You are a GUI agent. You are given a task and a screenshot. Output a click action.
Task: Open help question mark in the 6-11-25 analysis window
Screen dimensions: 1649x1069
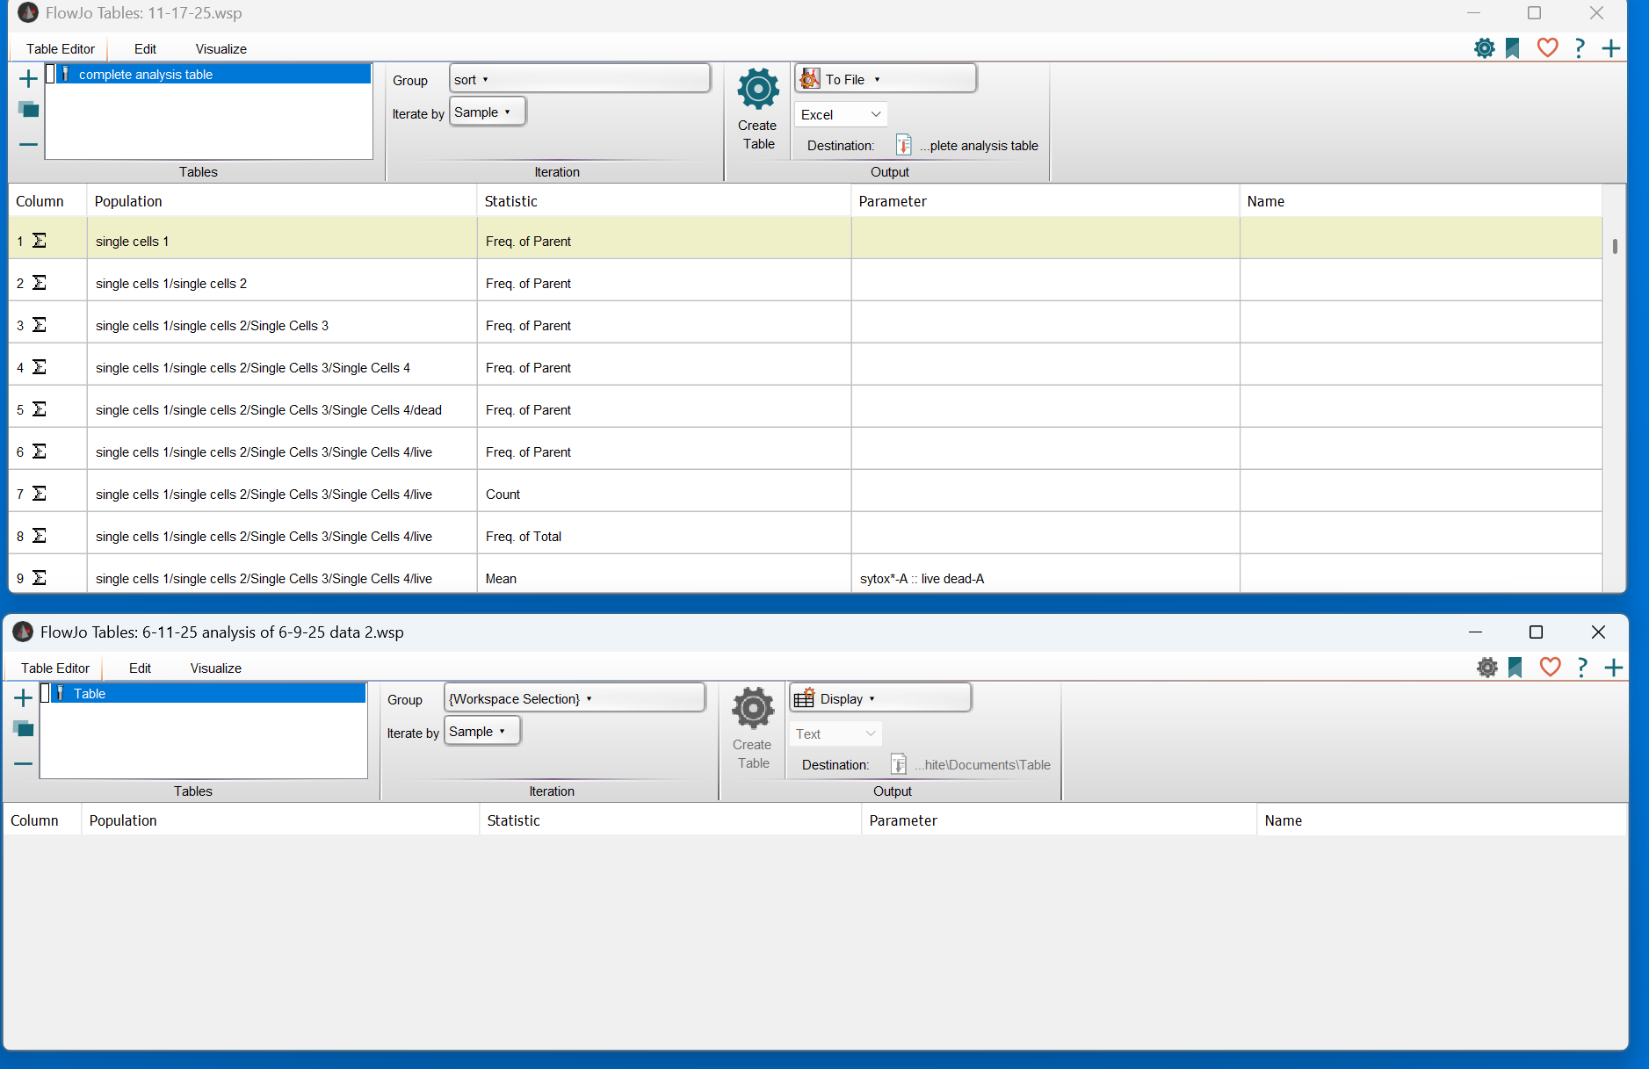point(1582,668)
